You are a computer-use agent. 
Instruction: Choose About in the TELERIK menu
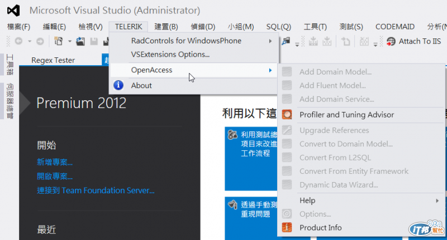coord(193,85)
